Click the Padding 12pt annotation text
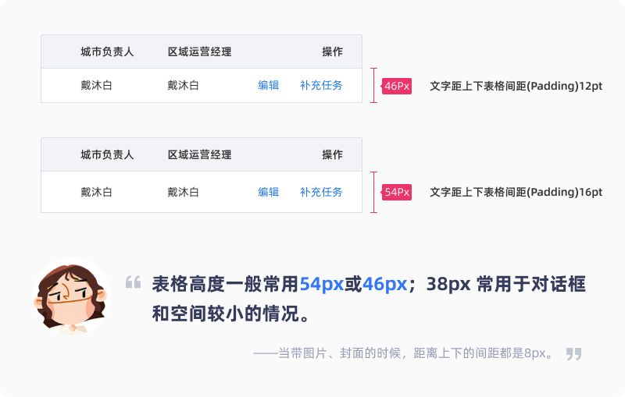The image size is (625, 397). point(516,86)
